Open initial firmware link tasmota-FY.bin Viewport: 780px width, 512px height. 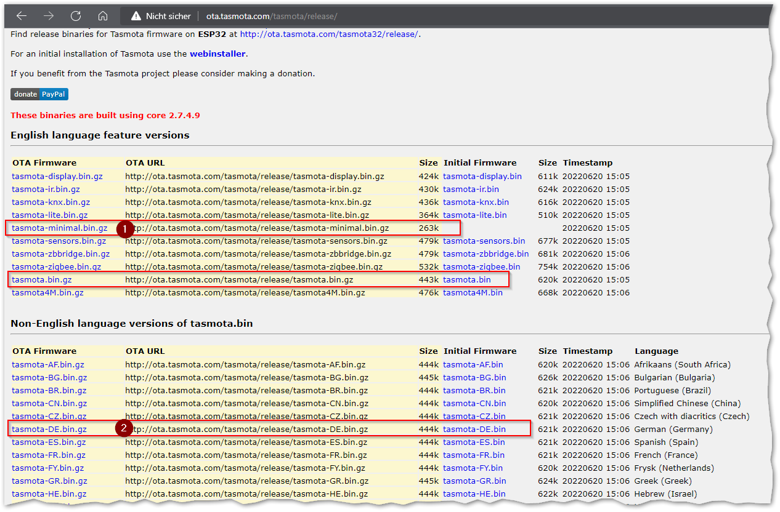coord(473,468)
